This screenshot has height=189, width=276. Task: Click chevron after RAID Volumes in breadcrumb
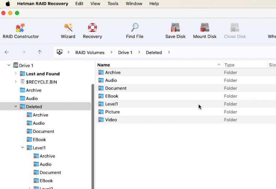pyautogui.click(x=111, y=52)
